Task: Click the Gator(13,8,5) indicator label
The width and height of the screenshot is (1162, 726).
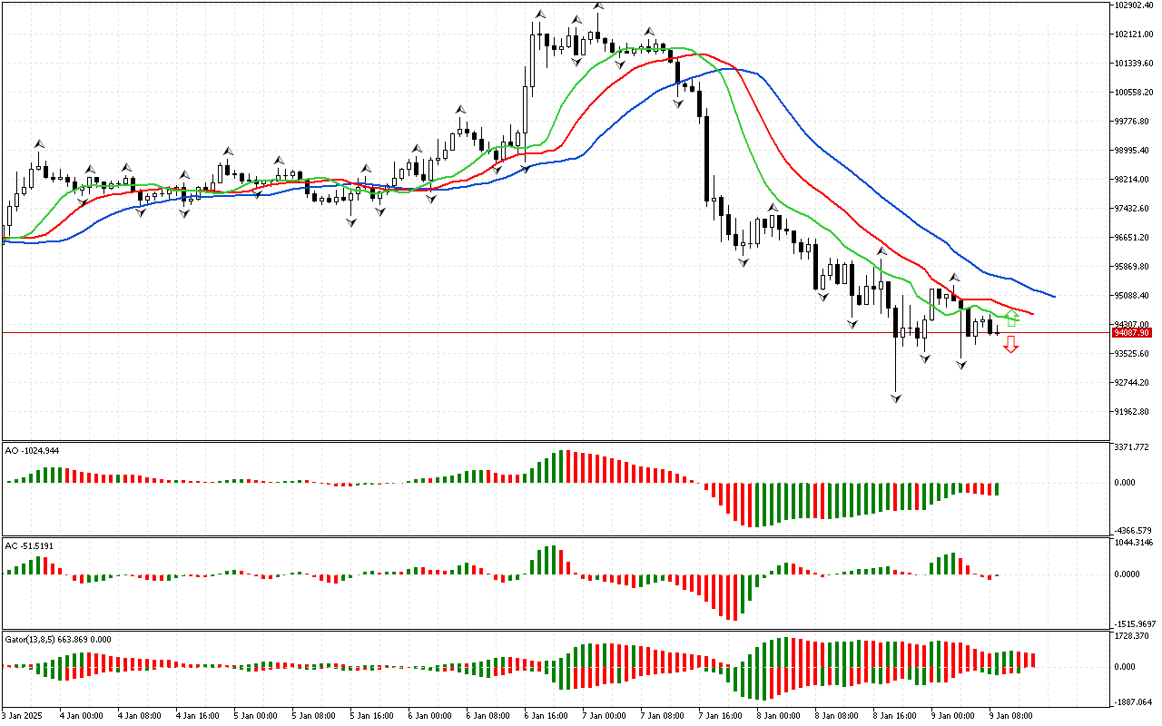Action: [58, 639]
